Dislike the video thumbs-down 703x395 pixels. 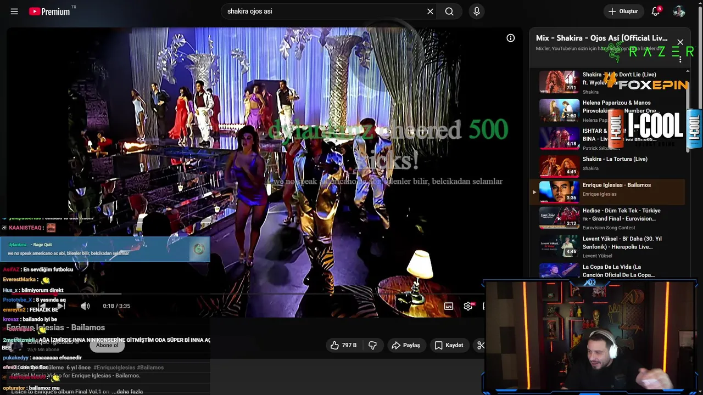pyautogui.click(x=372, y=345)
